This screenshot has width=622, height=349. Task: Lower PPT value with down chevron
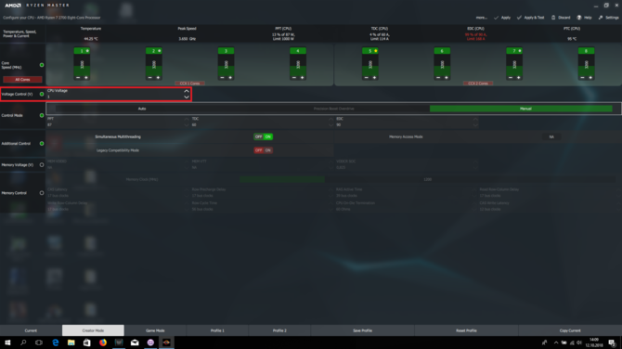[187, 125]
